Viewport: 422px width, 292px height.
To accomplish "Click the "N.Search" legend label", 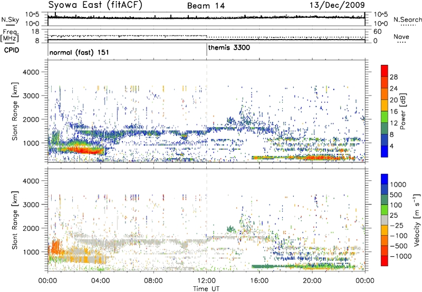I will click(x=407, y=20).
